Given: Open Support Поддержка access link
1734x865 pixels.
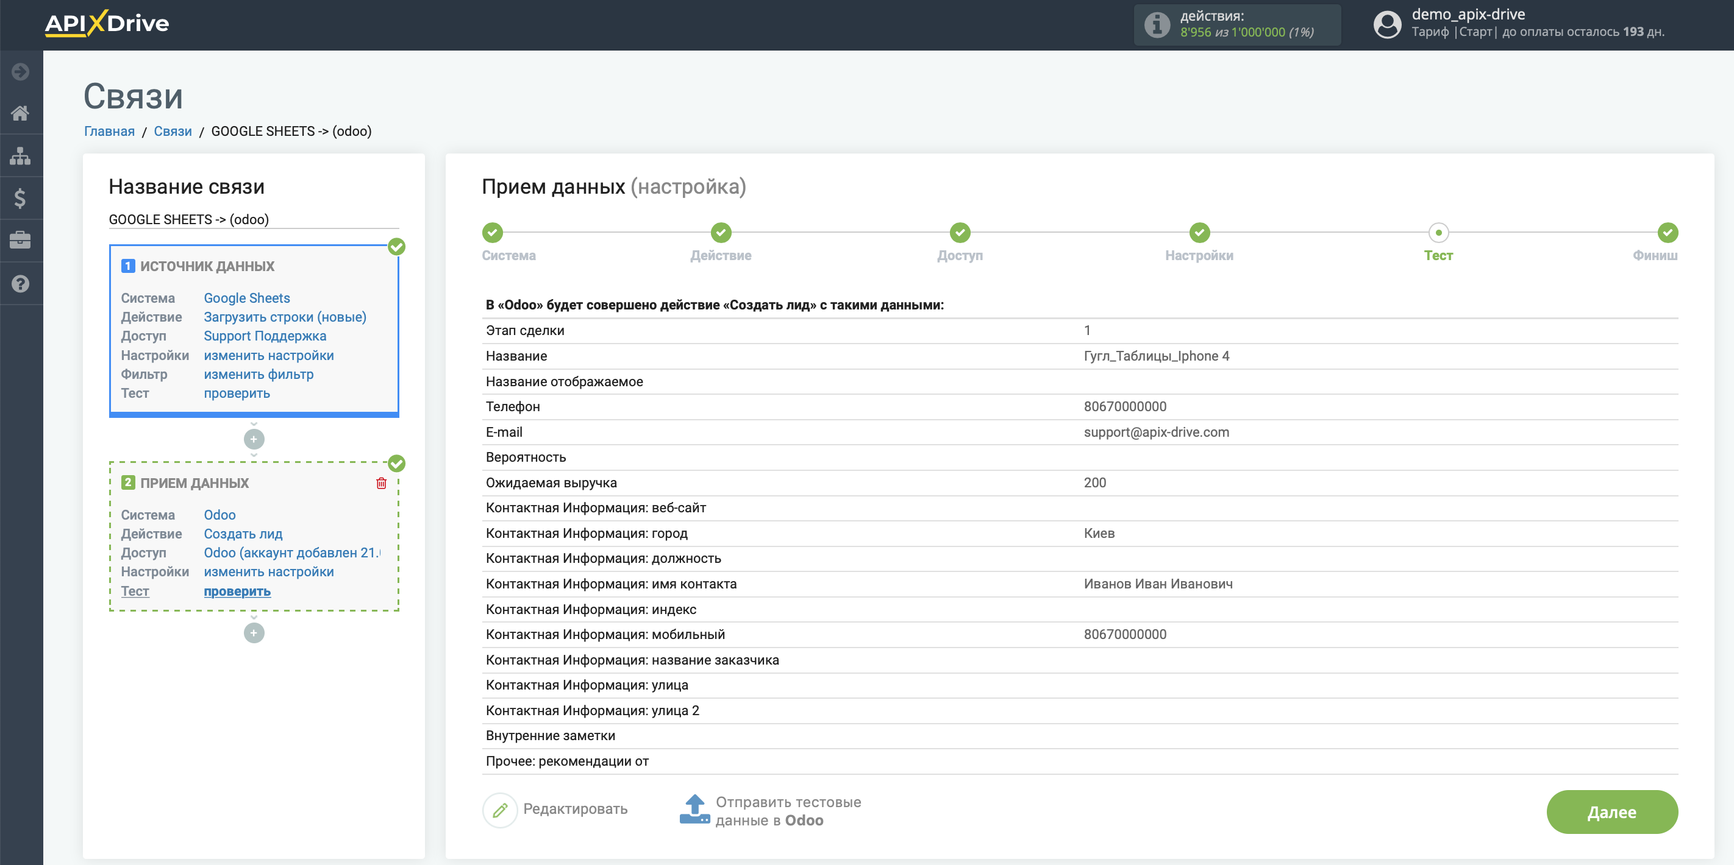Looking at the screenshot, I should click(x=265, y=336).
